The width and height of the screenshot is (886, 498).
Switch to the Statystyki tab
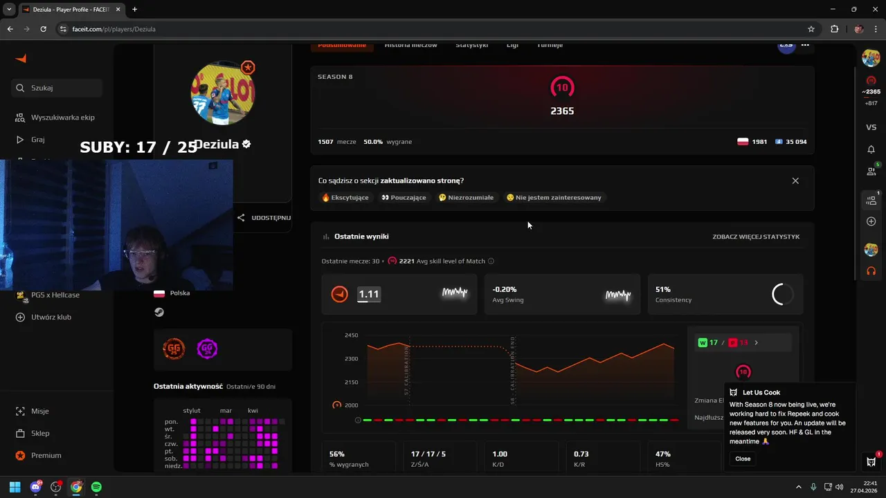(471, 45)
